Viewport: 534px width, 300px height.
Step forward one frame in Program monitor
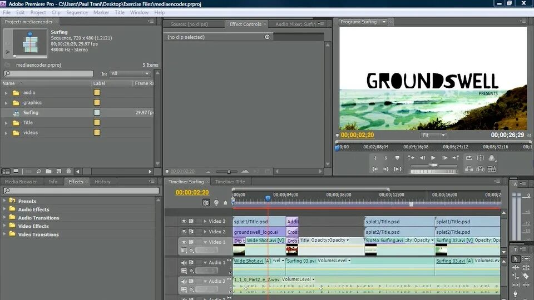444,158
